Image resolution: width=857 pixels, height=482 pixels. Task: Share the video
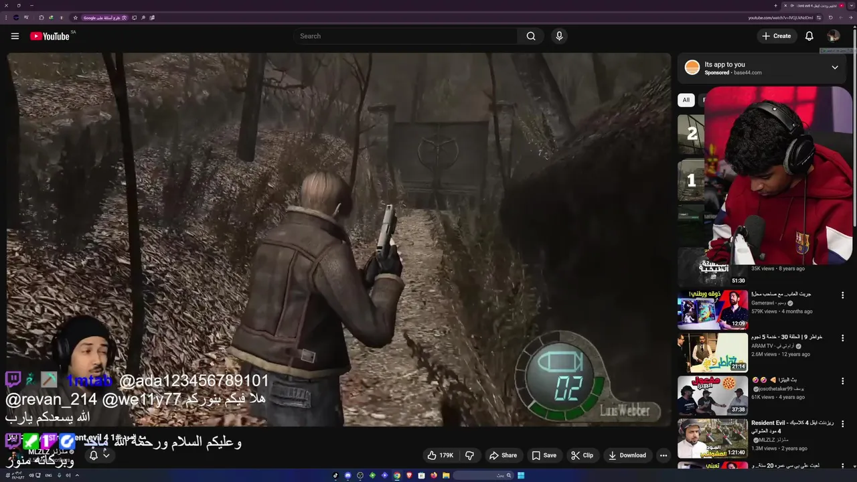(503, 455)
